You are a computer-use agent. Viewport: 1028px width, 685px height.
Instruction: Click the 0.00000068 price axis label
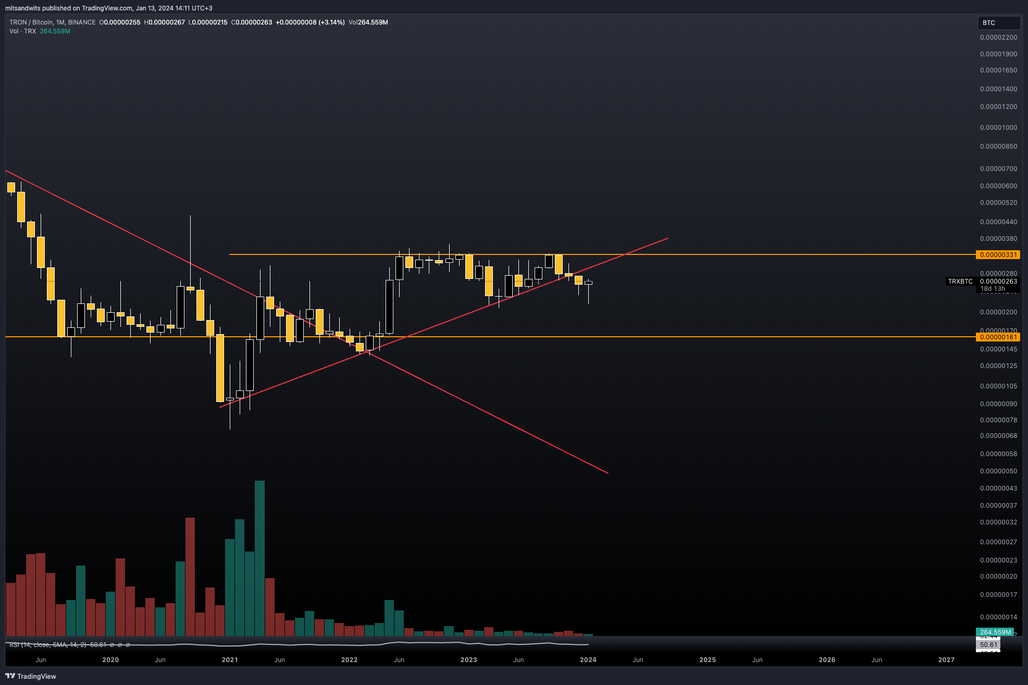point(998,436)
